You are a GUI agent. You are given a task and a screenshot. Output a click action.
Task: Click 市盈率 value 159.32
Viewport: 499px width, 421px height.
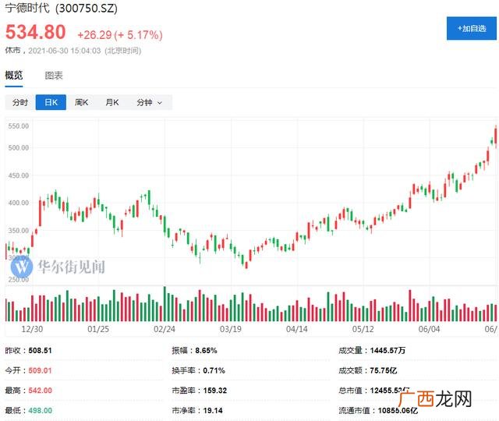(215, 391)
